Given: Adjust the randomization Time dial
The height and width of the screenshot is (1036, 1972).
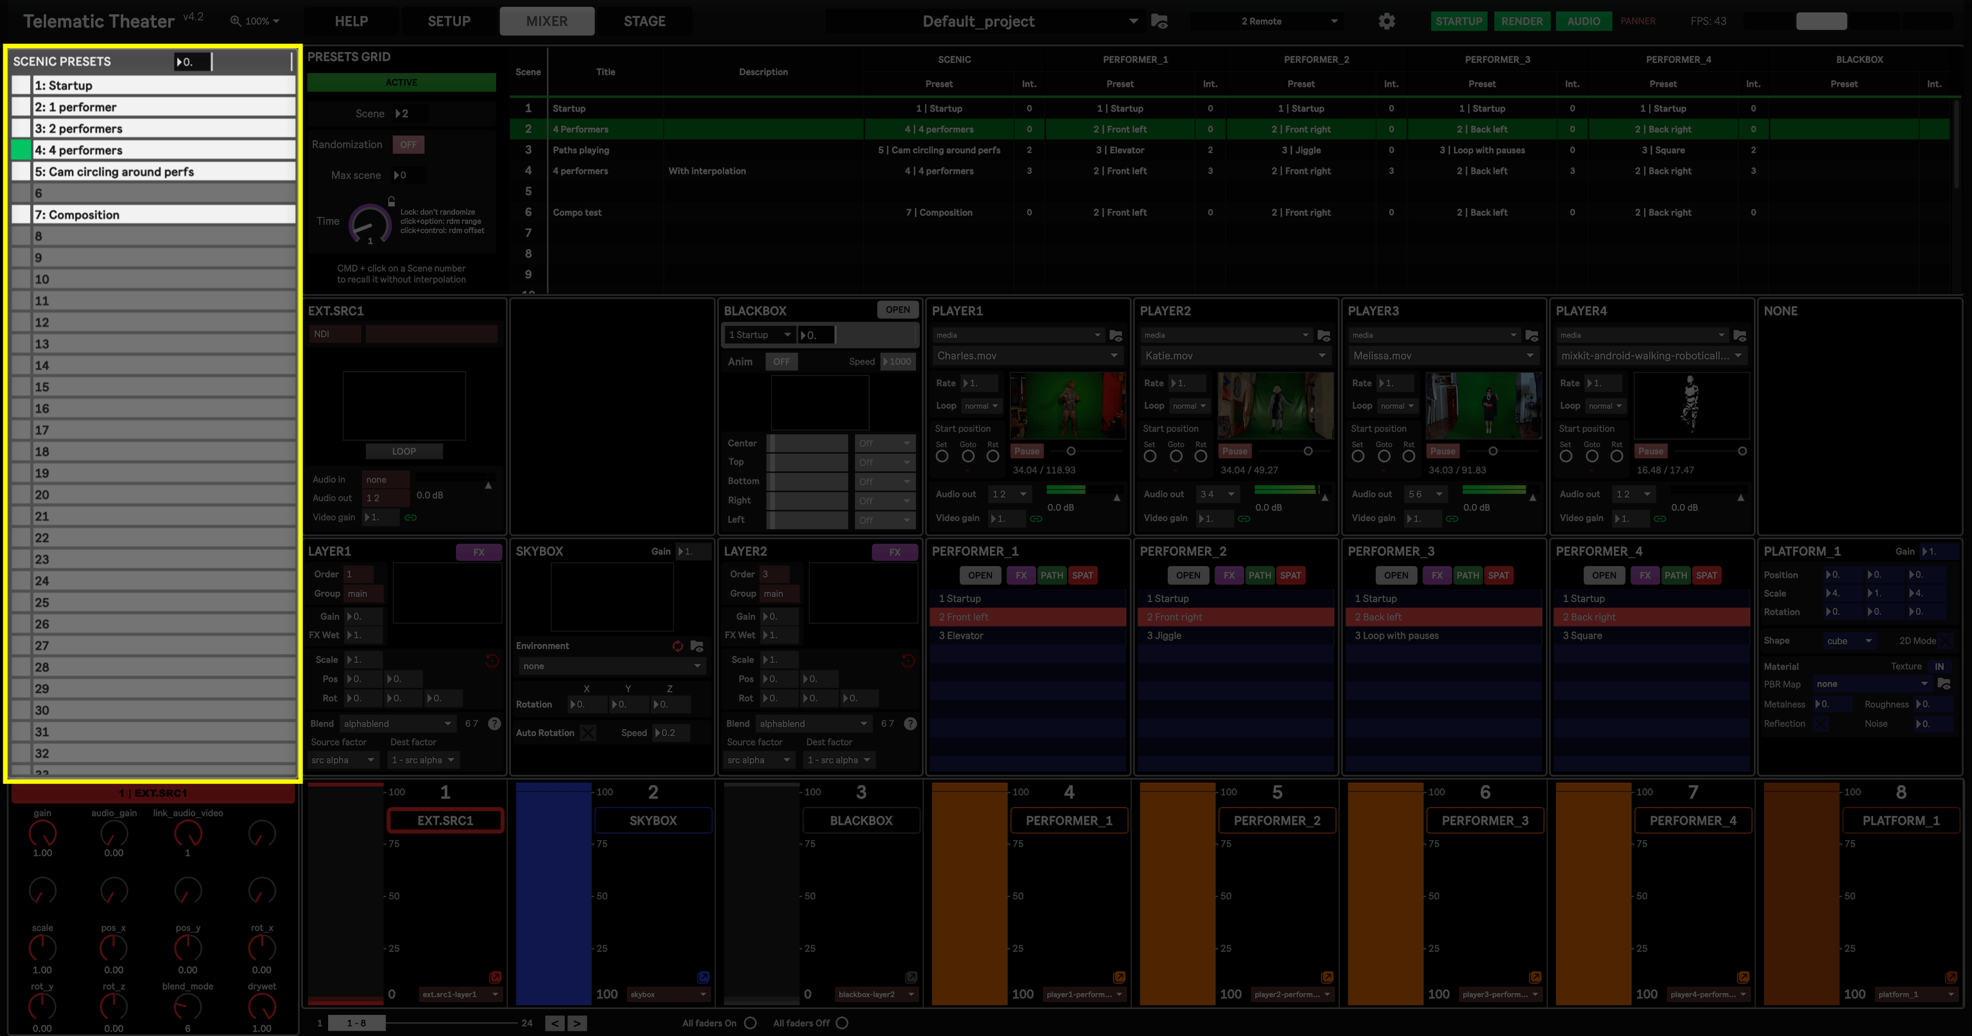Looking at the screenshot, I should tap(370, 225).
